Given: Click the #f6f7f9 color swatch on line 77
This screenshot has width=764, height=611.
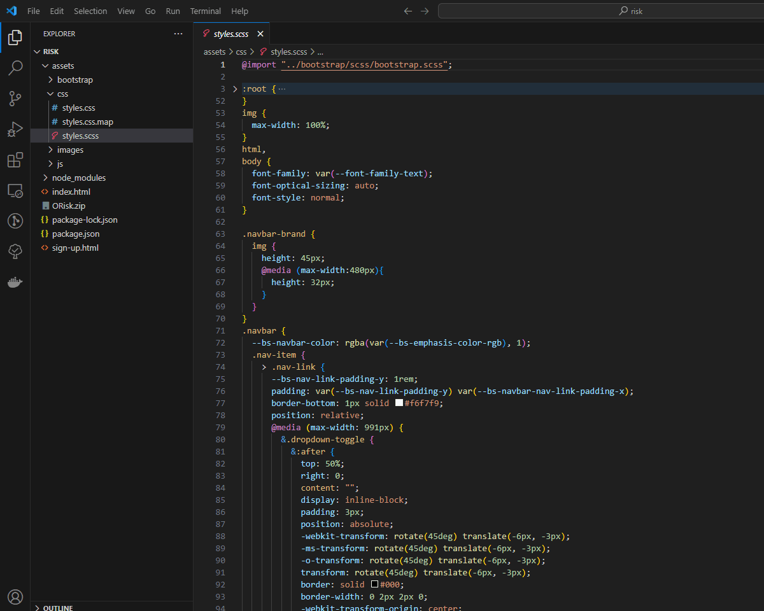Looking at the screenshot, I should click(x=399, y=403).
